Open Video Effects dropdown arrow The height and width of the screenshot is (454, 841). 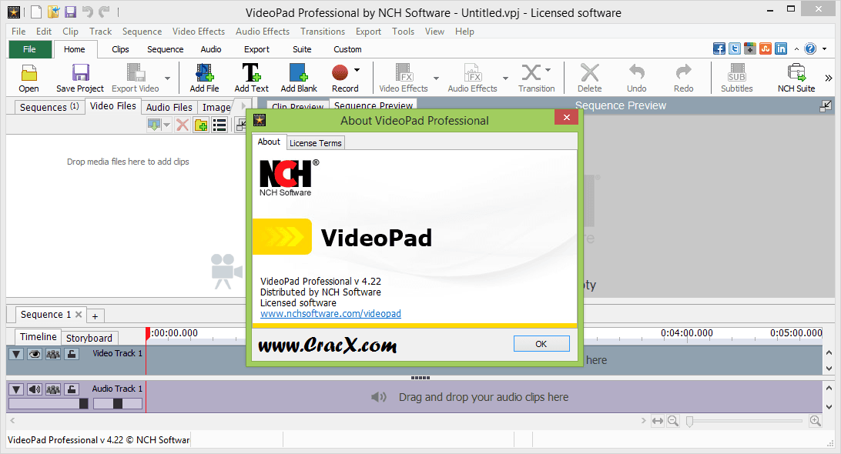pos(436,78)
